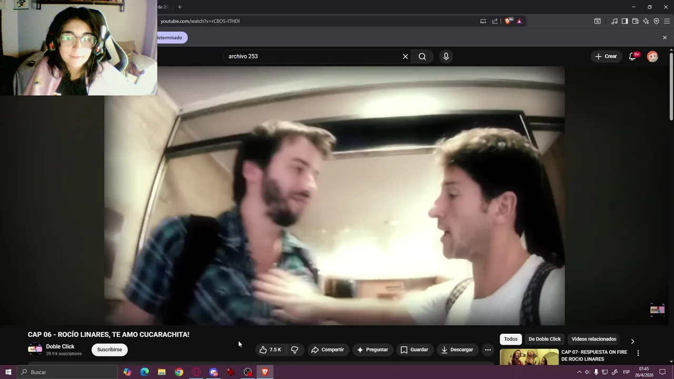Open more actions three-dot menu beside Descargar
The width and height of the screenshot is (674, 379).
point(488,350)
